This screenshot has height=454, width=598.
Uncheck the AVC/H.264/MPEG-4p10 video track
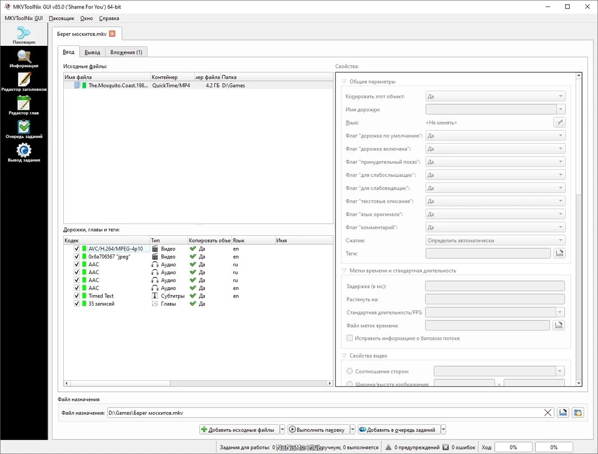77,249
